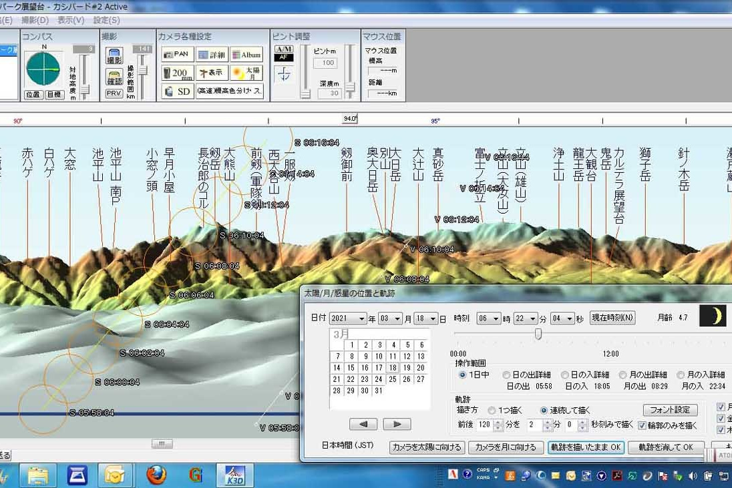Click the scanner taskbar icon
The width and height of the screenshot is (732, 488).
77,475
